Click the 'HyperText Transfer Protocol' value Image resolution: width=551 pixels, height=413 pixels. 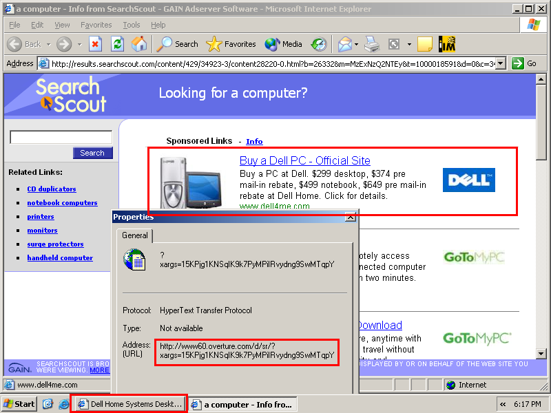tap(205, 310)
